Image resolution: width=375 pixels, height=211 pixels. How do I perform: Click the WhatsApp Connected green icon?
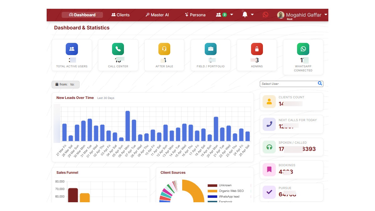pos(303,49)
